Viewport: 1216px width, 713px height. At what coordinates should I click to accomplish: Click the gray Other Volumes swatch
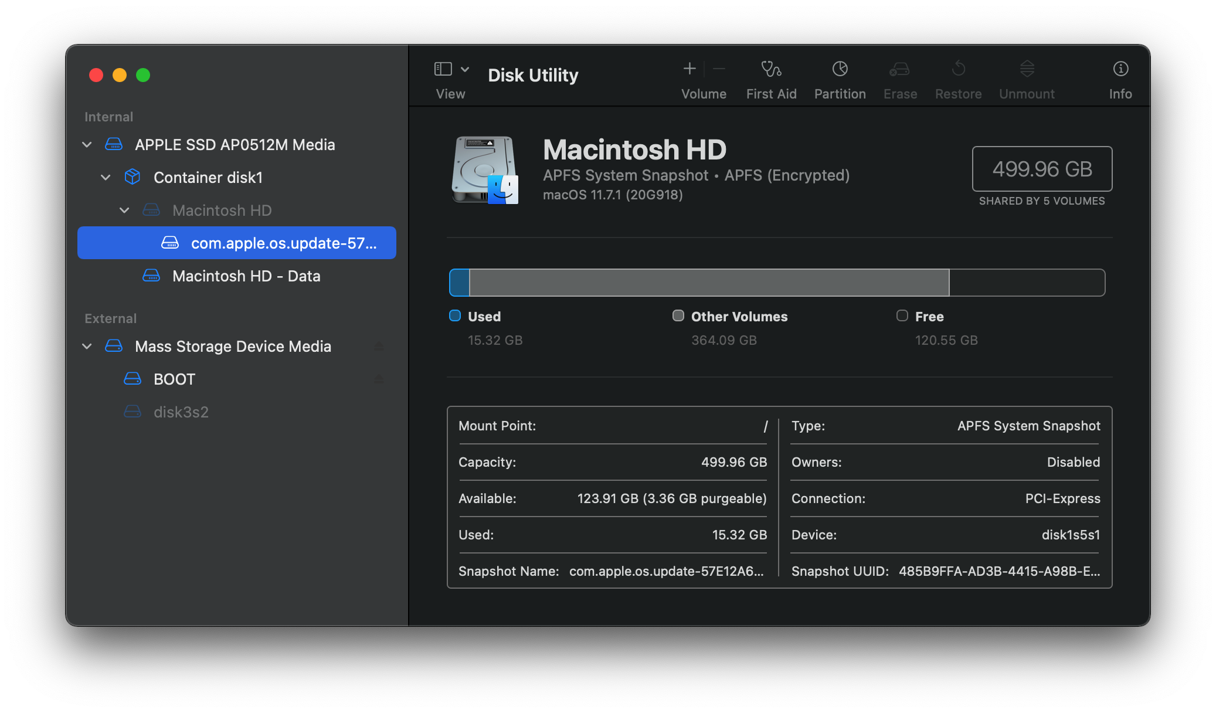click(678, 316)
